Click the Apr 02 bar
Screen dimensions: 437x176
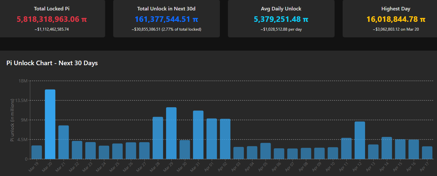click(225, 139)
